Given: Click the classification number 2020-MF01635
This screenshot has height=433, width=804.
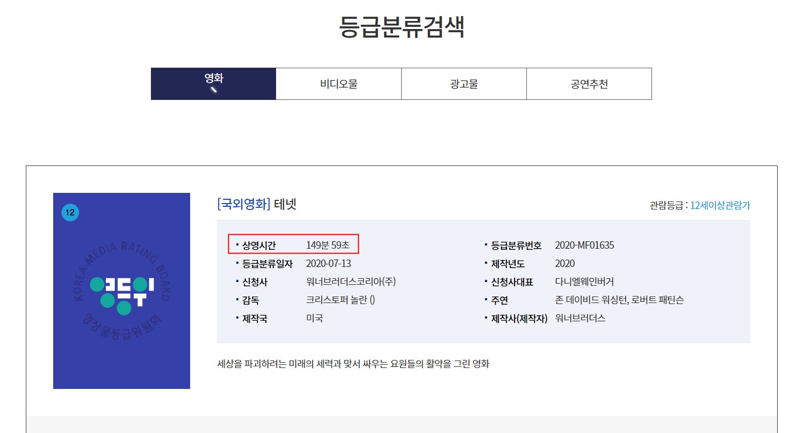Looking at the screenshot, I should [584, 246].
